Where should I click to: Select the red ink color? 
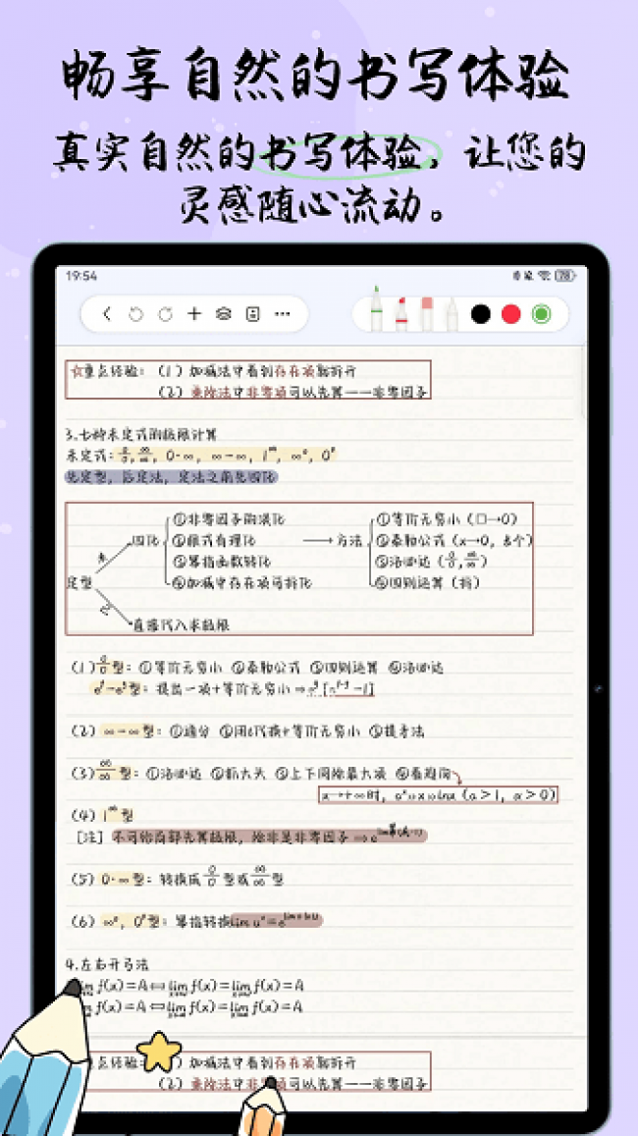pos(510,314)
